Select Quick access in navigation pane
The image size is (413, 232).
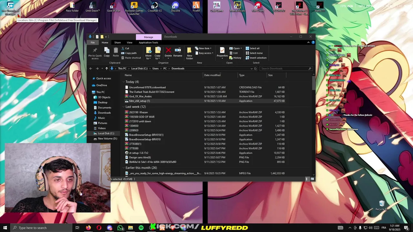[x=104, y=78]
